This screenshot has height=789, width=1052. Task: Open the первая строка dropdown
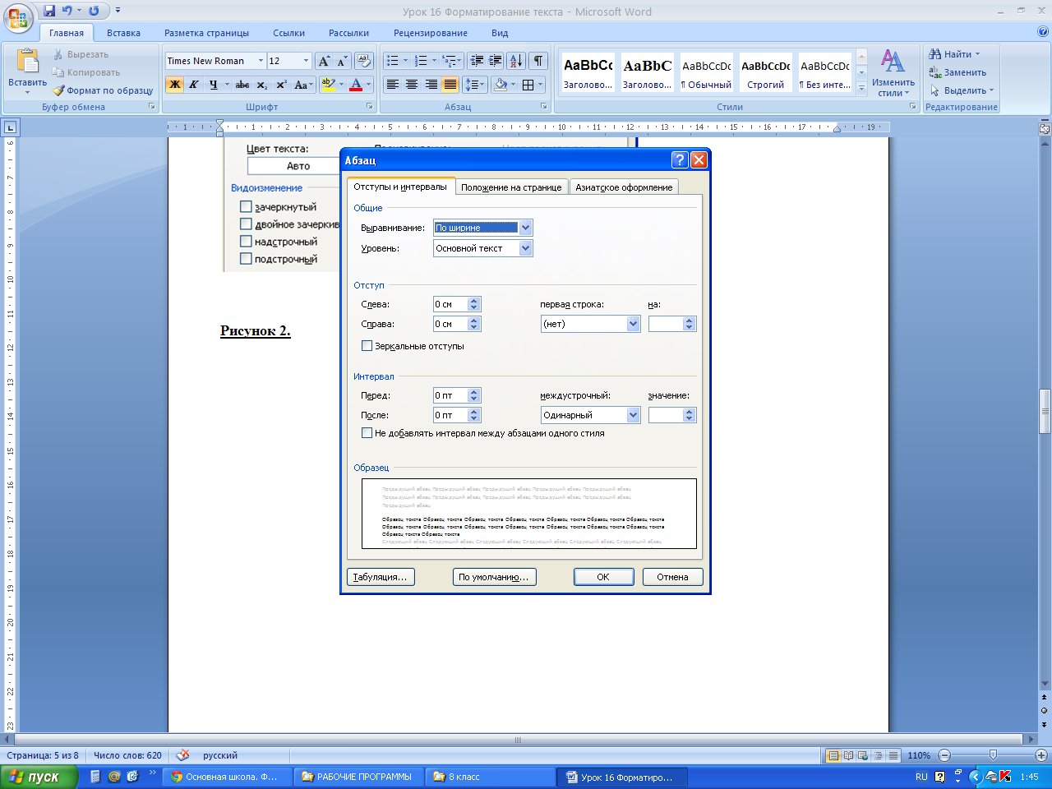pyautogui.click(x=633, y=324)
